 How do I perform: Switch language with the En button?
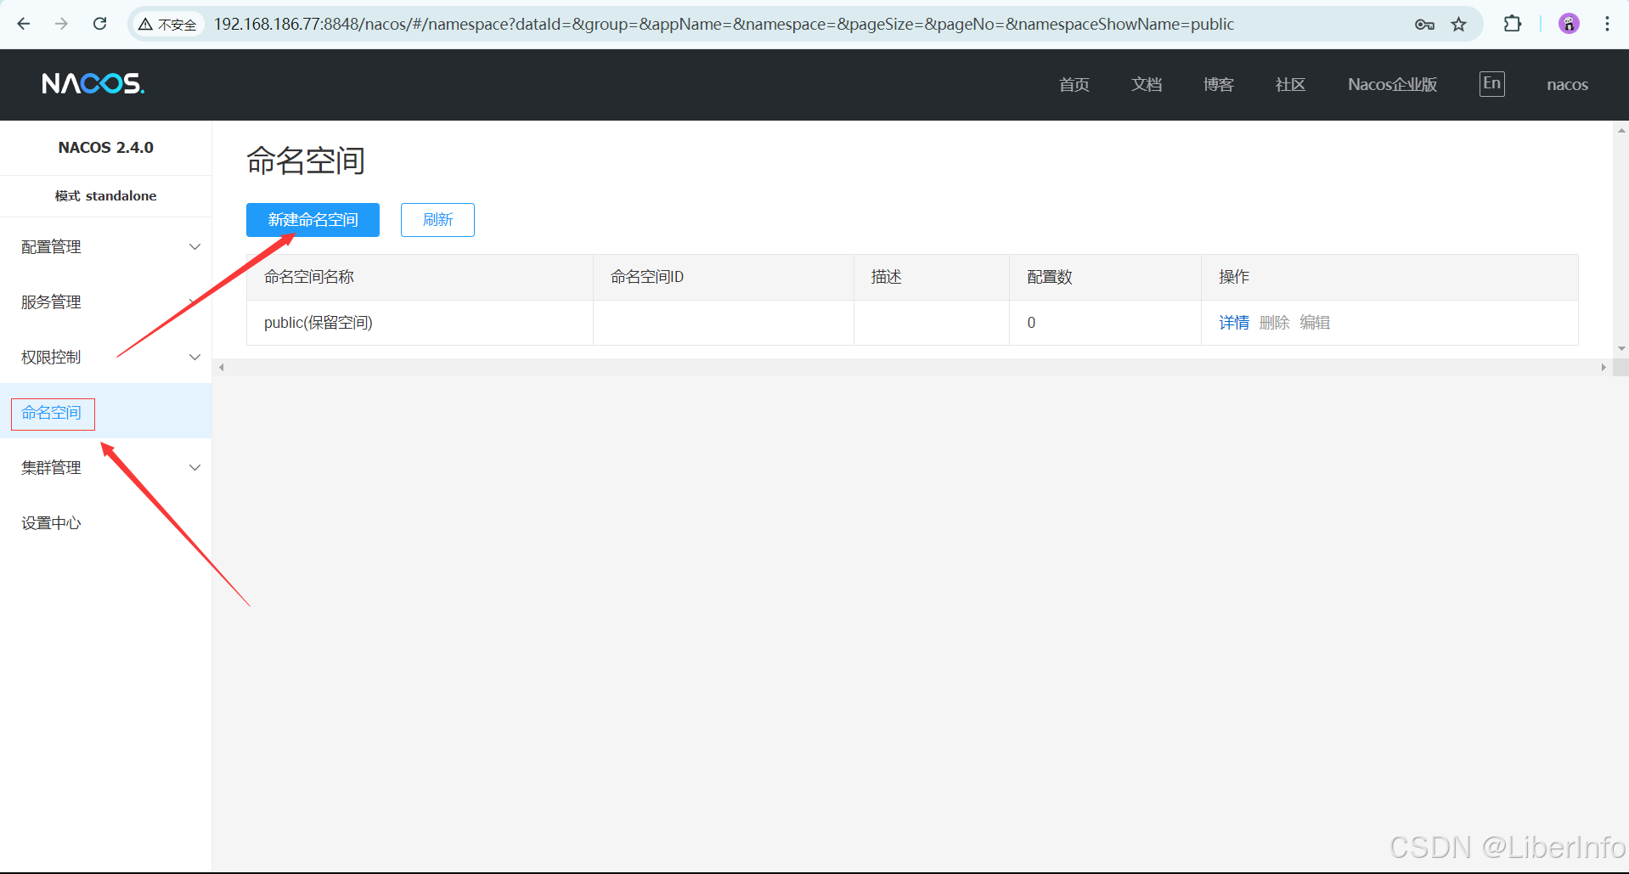point(1492,83)
